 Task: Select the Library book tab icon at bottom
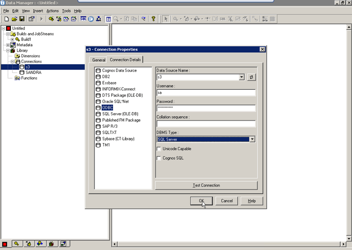pos(51,243)
